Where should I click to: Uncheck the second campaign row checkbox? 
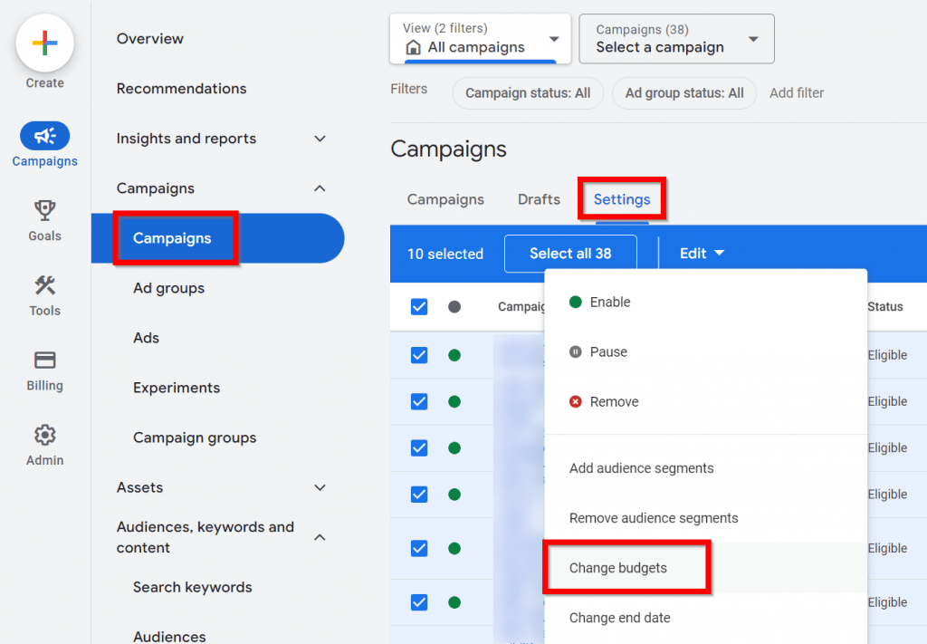(x=419, y=402)
